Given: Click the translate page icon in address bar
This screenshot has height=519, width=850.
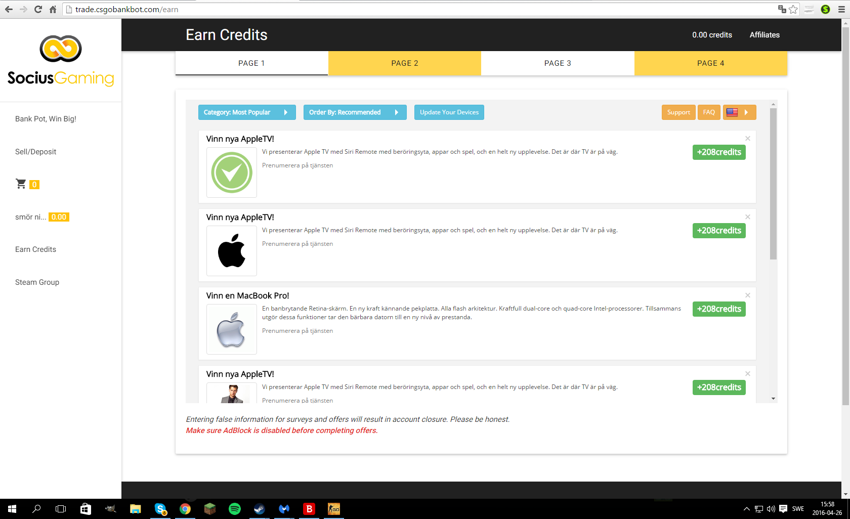Looking at the screenshot, I should coord(782,9).
